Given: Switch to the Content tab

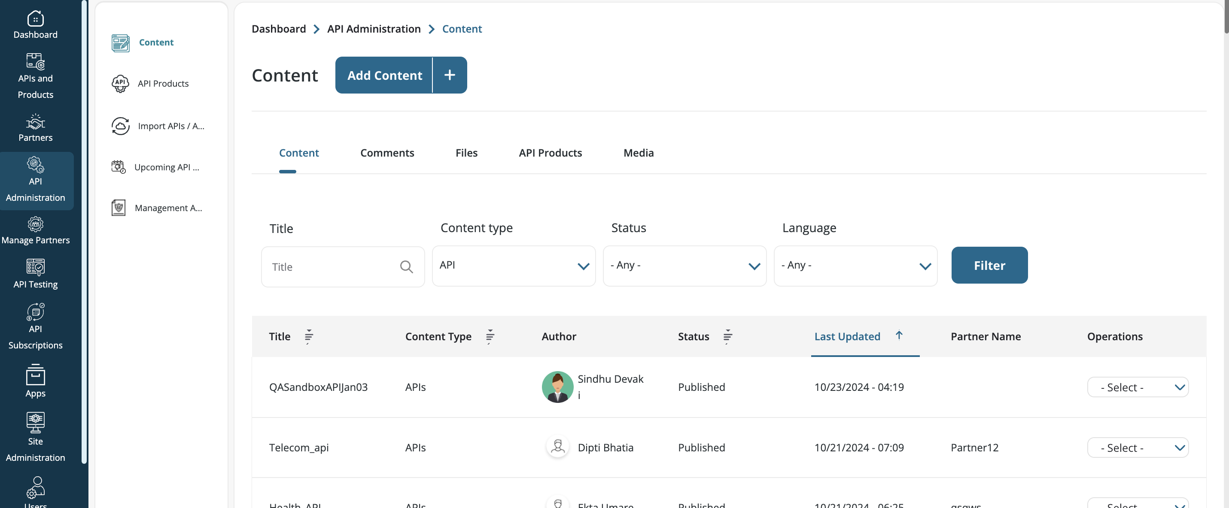Looking at the screenshot, I should 299,153.
